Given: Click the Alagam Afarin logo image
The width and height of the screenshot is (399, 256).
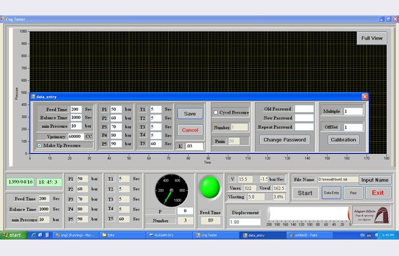Looking at the screenshot, I should (x=371, y=215).
